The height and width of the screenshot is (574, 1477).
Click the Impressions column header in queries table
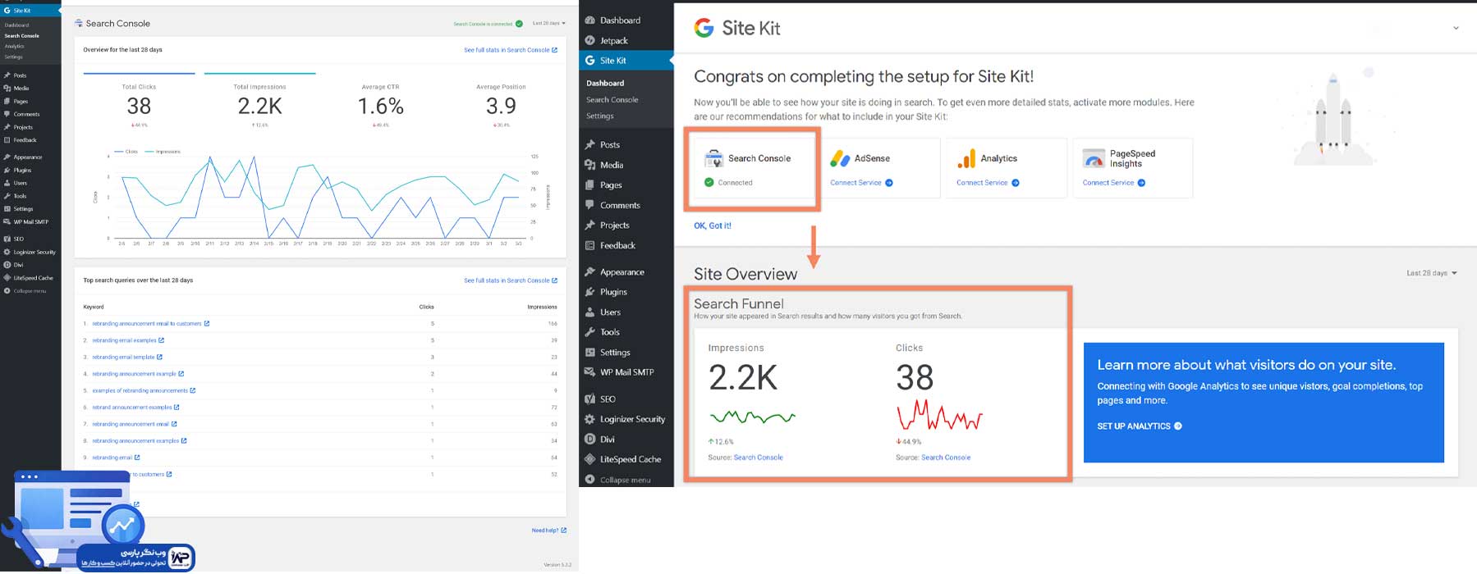coord(542,307)
